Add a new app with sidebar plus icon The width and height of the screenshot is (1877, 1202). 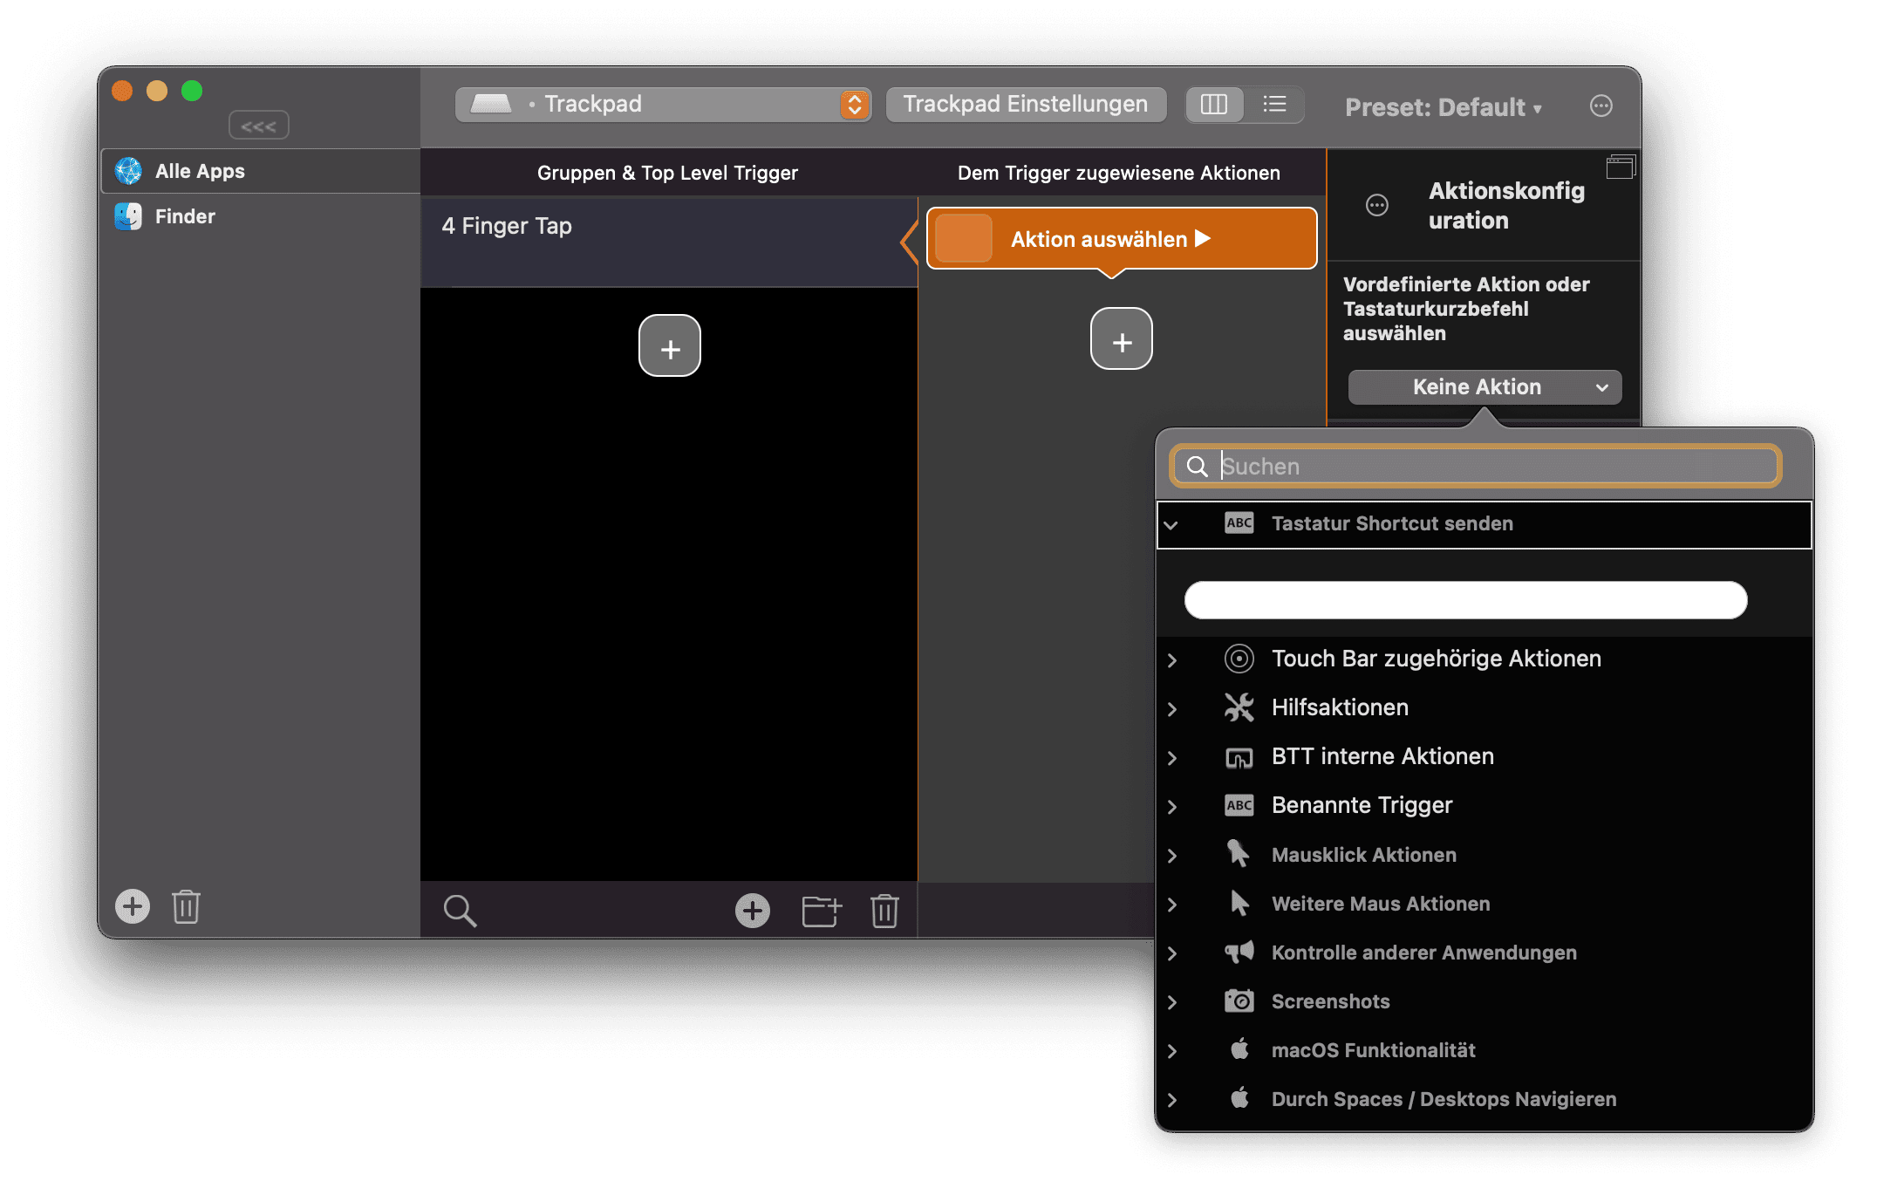tap(133, 906)
